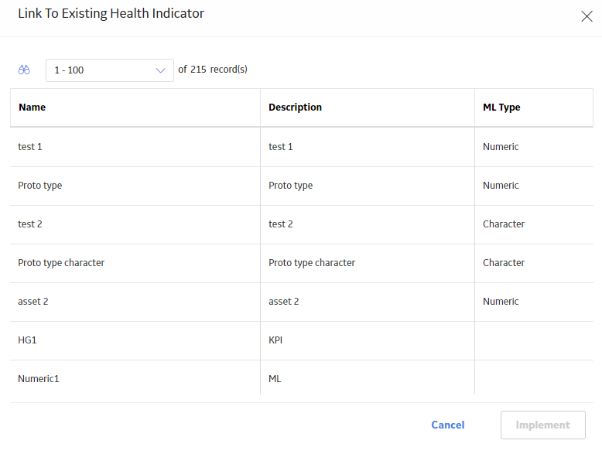Click the ML description cell of Numeric1
This screenshot has height=461, width=602.
coord(368,379)
